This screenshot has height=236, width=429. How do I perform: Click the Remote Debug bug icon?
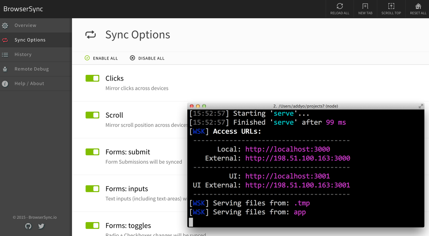[5, 69]
